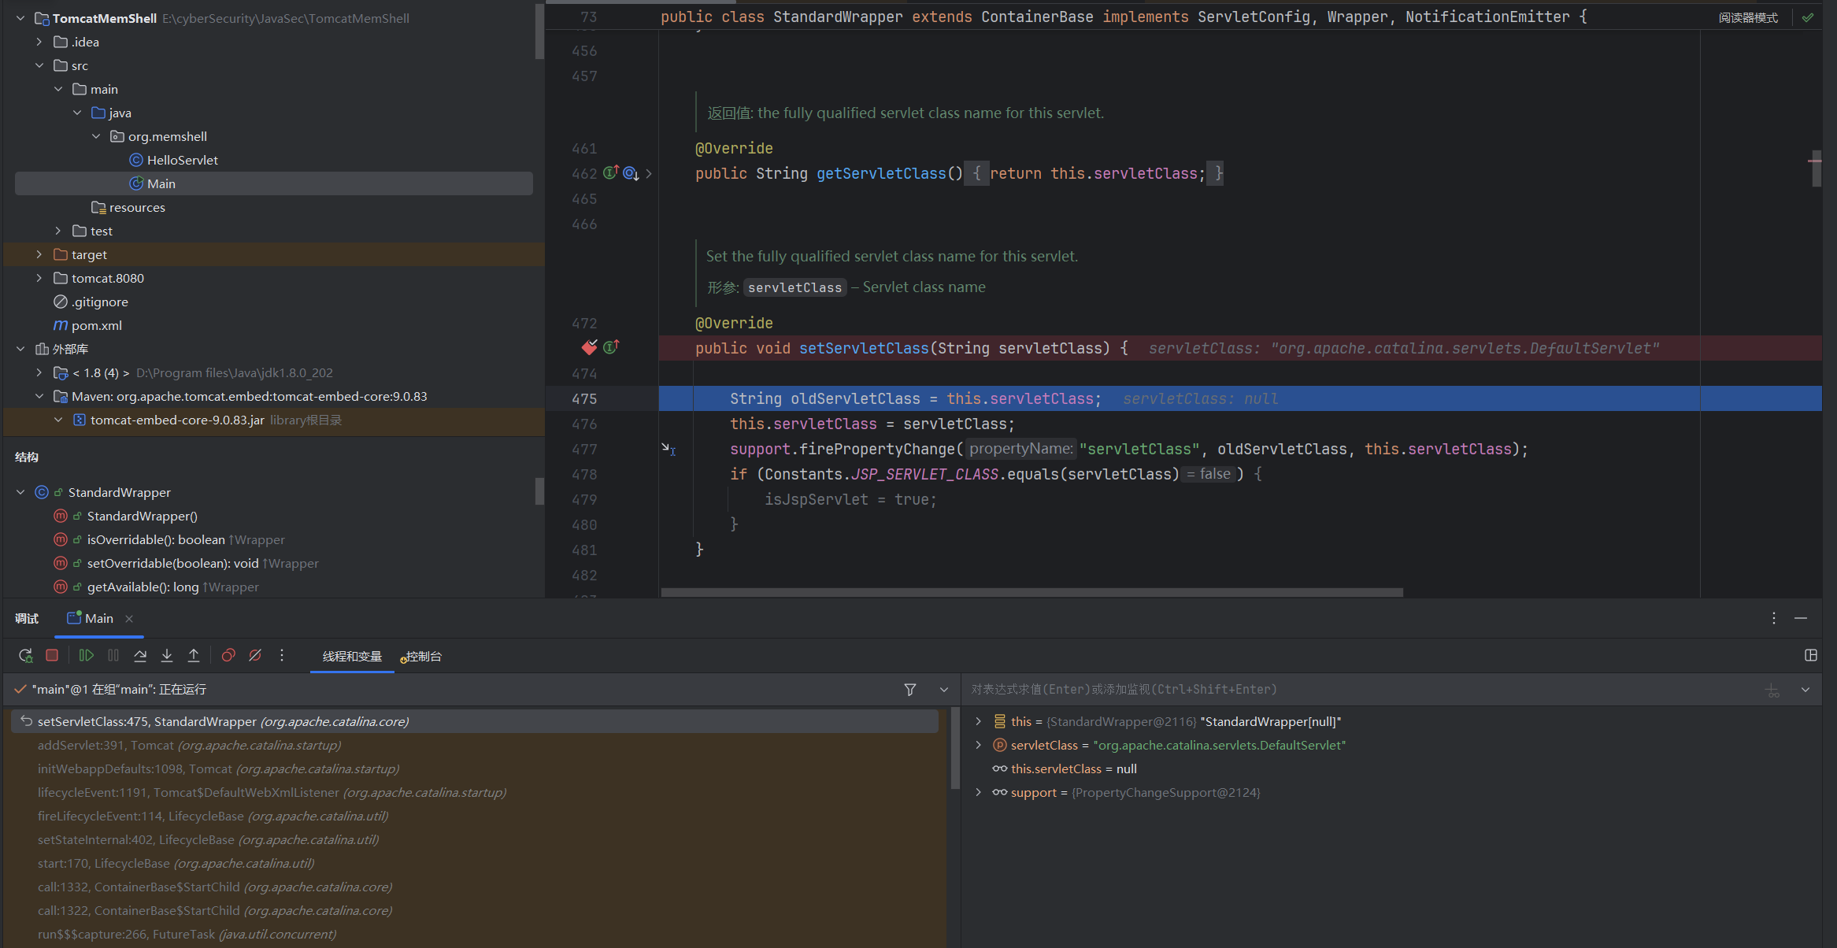Expand the target folder
1837x948 pixels.
pos(39,254)
